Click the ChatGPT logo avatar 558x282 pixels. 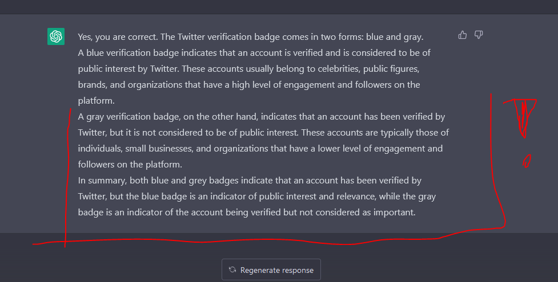56,36
